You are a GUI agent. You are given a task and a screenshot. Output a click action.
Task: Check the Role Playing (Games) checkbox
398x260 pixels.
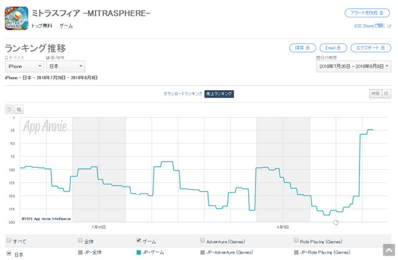pyautogui.click(x=296, y=240)
